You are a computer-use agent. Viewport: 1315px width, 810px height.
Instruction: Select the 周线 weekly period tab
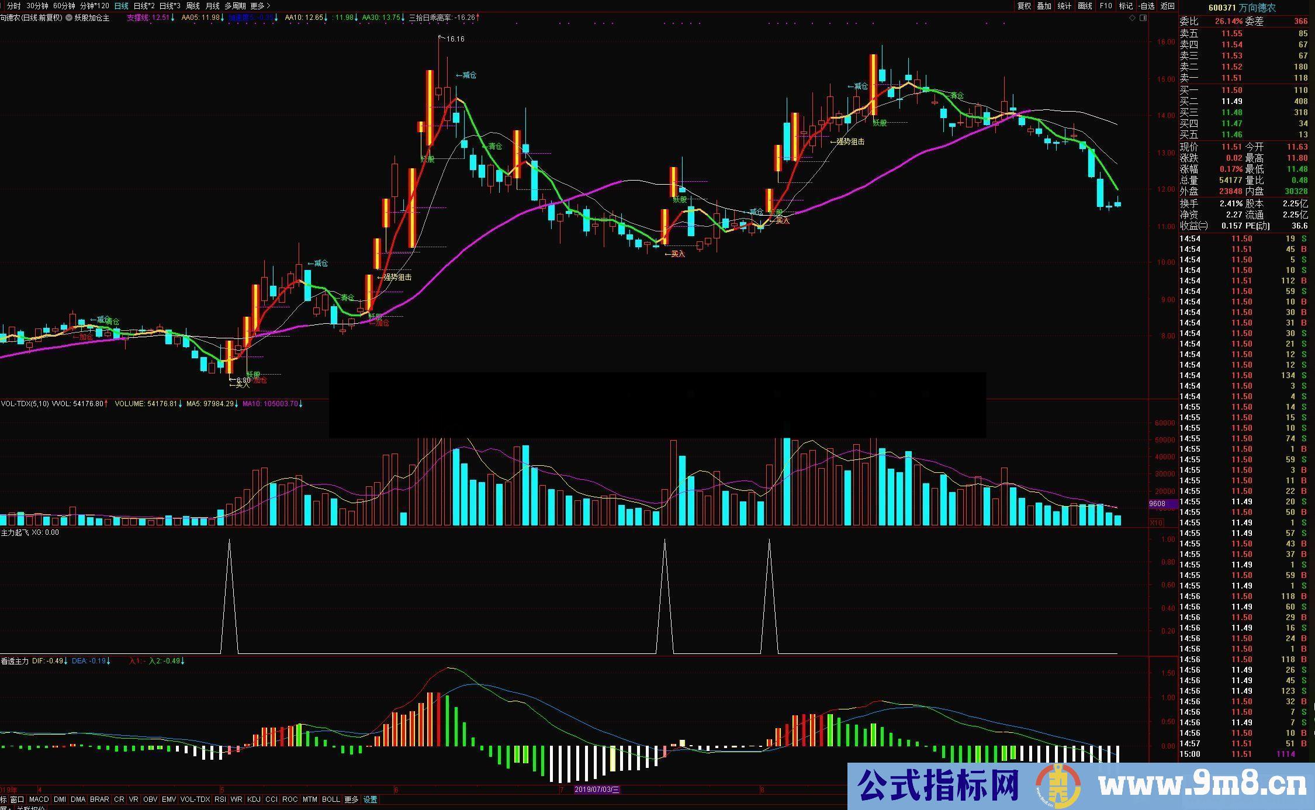(x=192, y=6)
